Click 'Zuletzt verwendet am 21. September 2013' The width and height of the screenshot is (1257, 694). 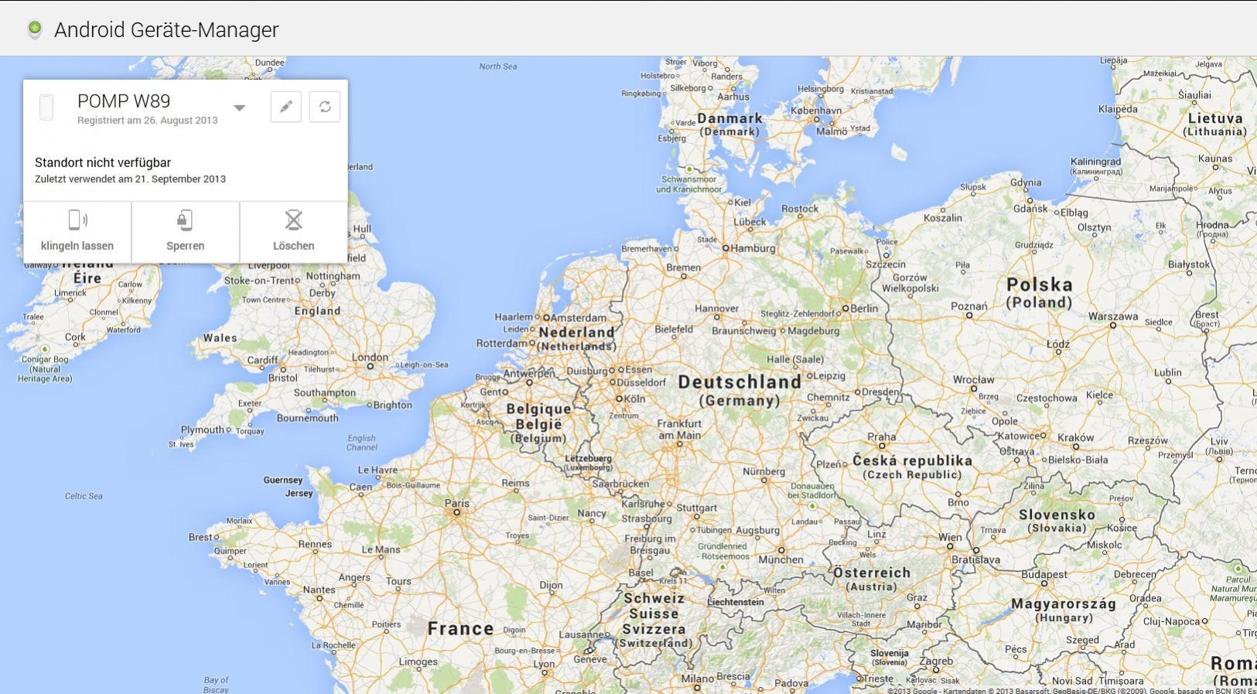click(130, 179)
